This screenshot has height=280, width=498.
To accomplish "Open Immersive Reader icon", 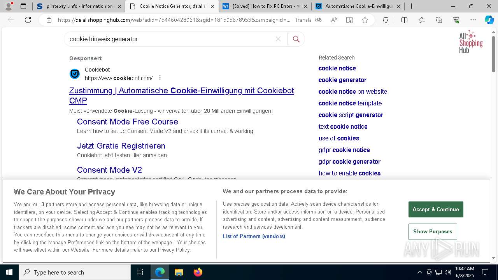I will click(x=349, y=20).
